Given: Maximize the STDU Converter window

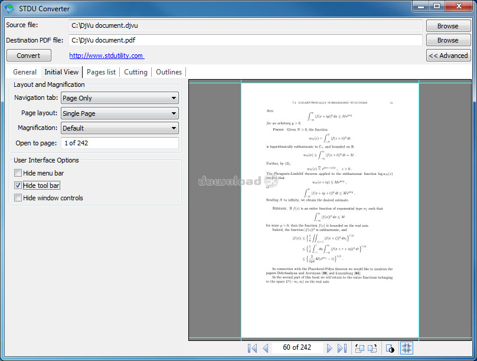Looking at the screenshot, I should (x=437, y=6).
